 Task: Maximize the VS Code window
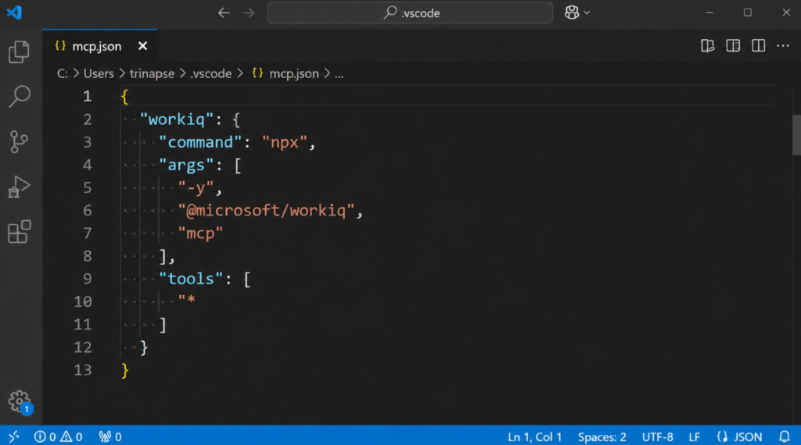tap(747, 12)
